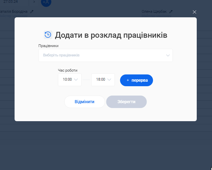Viewport: 212px width, 170px height.
Task: Expand the end time dropdown showing 18:00
Action: (103, 80)
